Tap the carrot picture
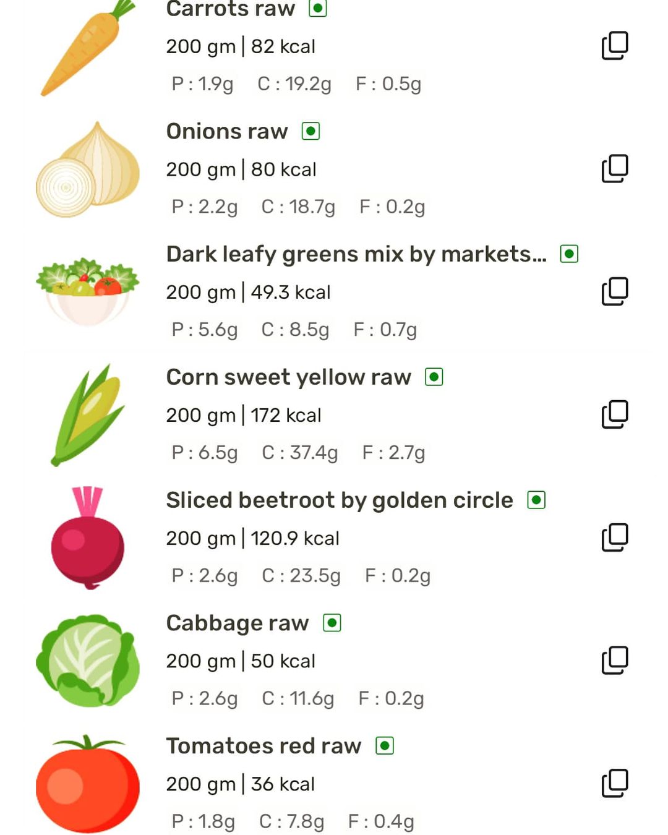 88,49
